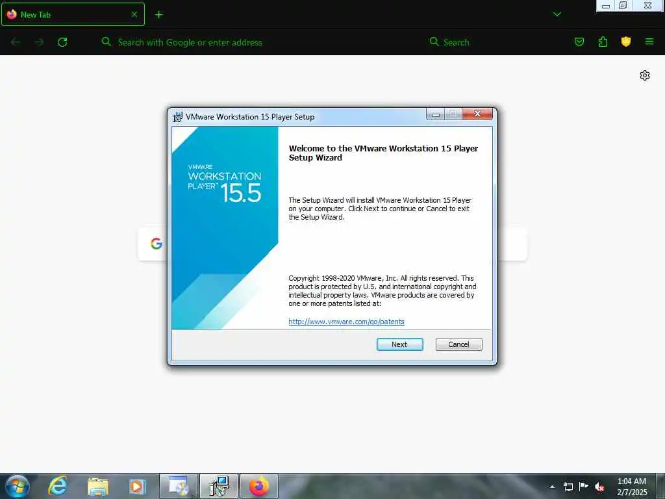This screenshot has width=665, height=499.
Task: Click the VMware setup installer title icon
Action: [x=177, y=117]
